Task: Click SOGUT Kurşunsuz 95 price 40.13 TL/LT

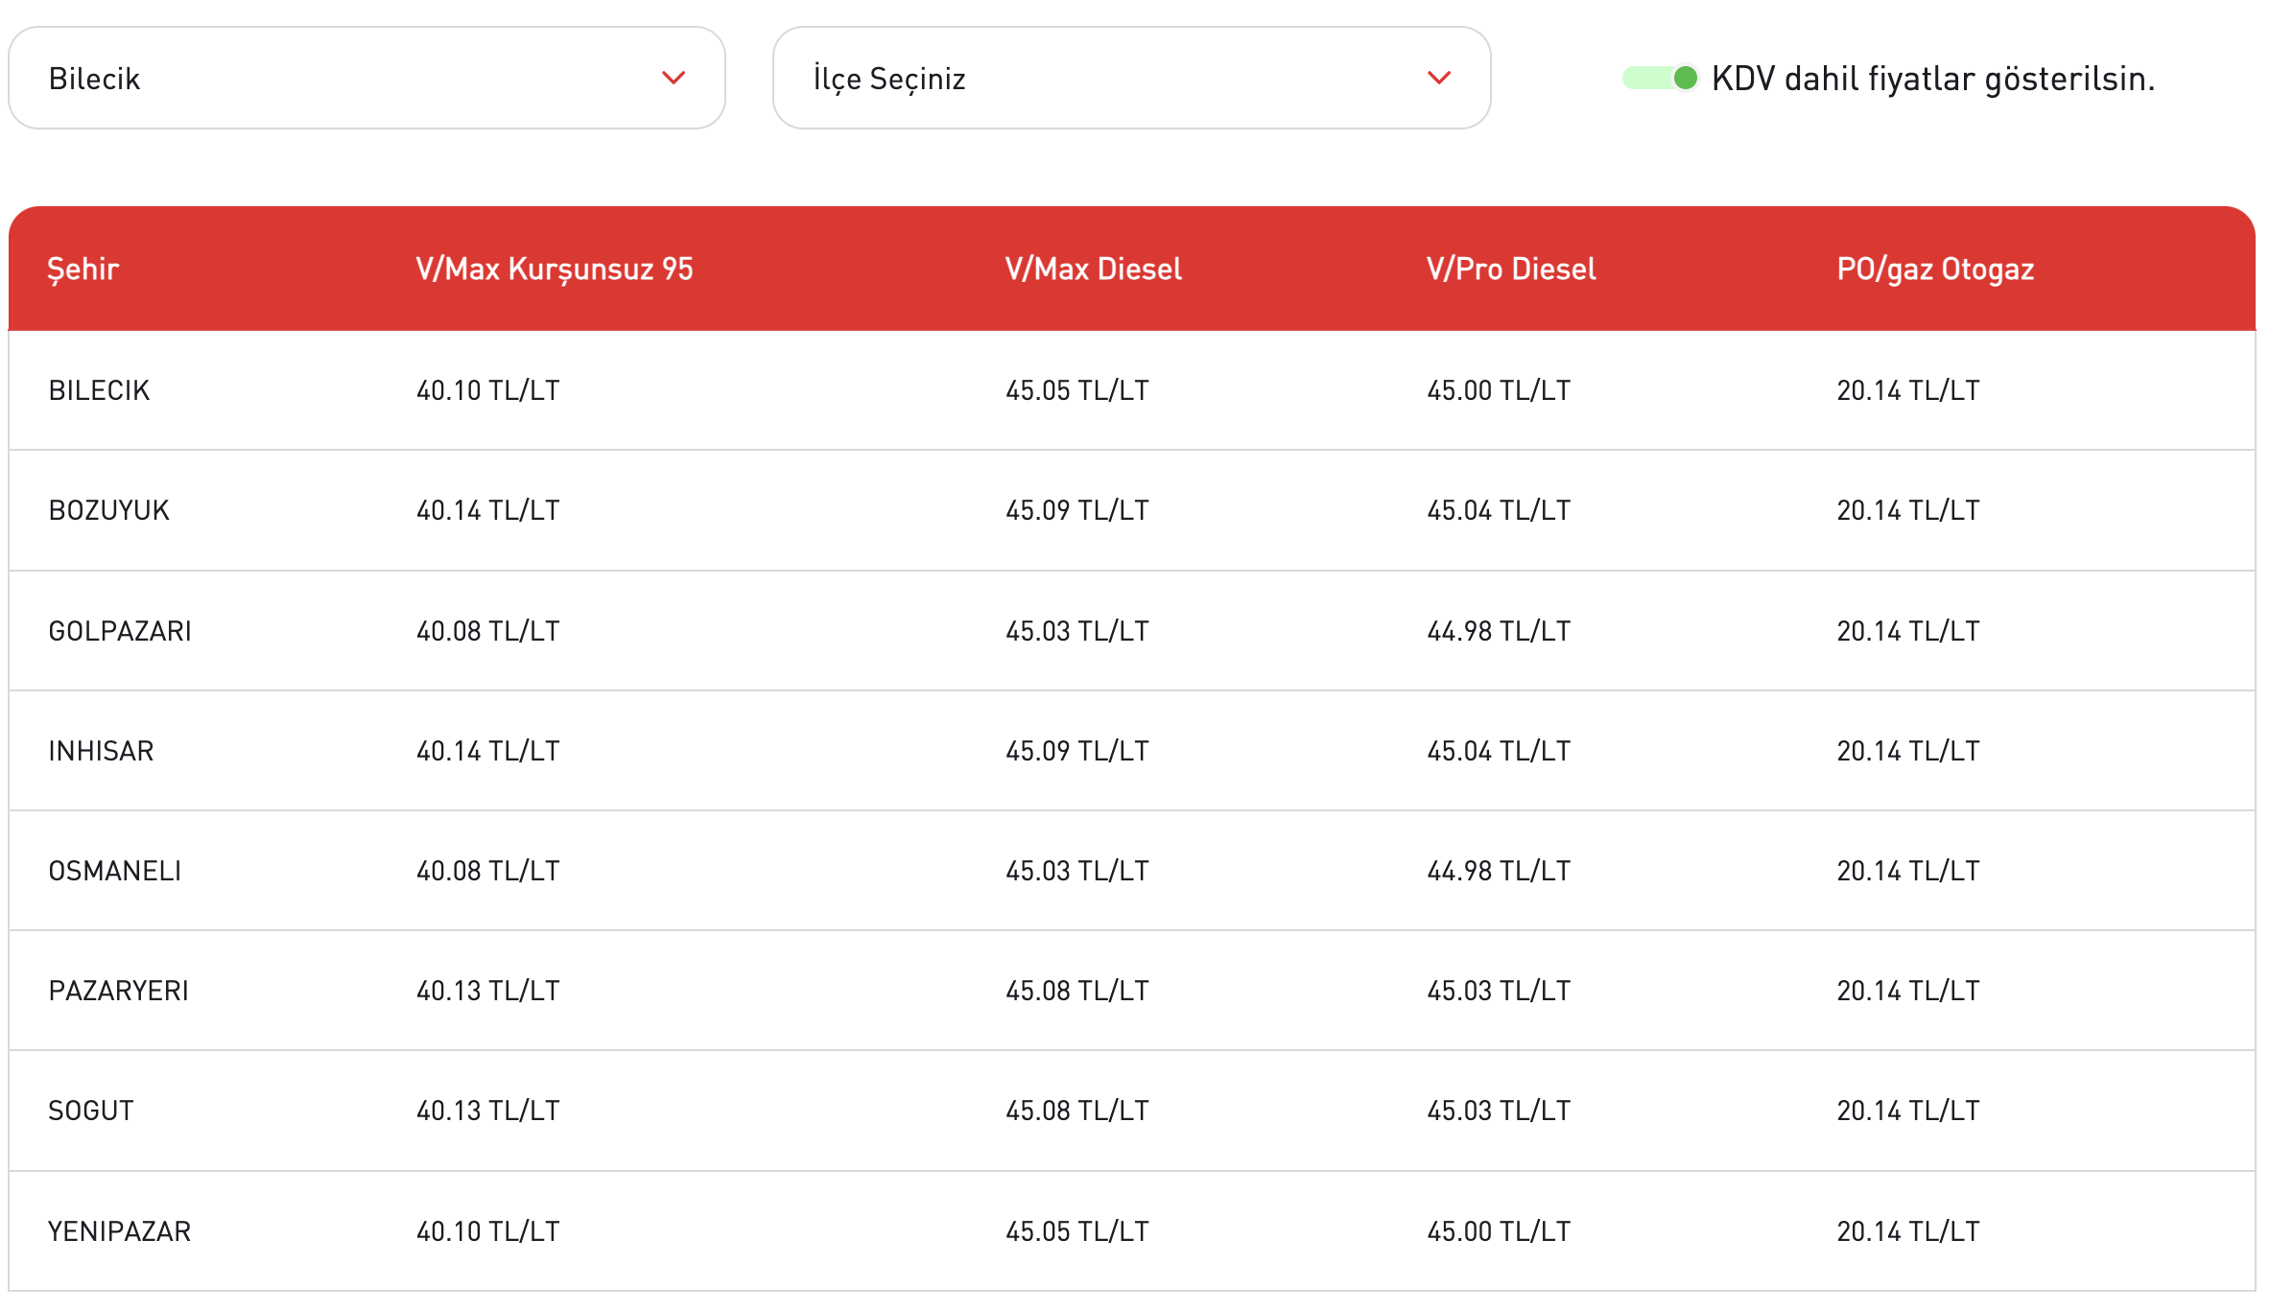Action: click(x=487, y=1111)
